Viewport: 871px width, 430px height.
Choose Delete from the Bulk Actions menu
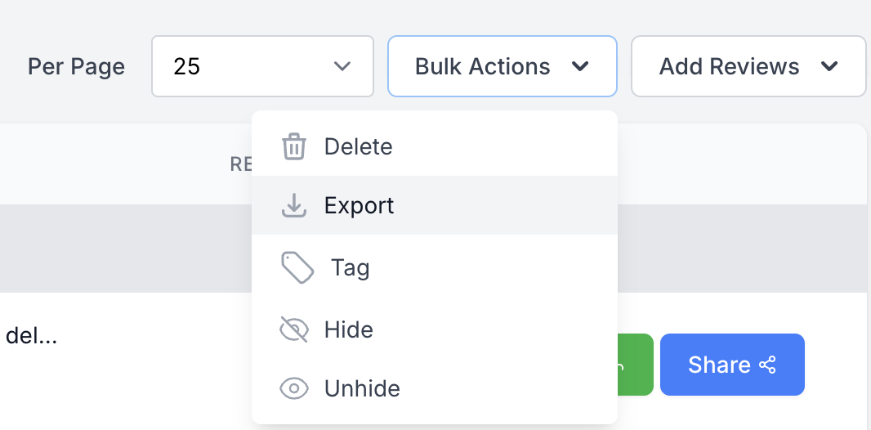coord(358,147)
